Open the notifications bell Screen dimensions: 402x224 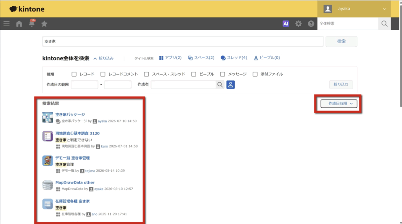click(x=31, y=23)
